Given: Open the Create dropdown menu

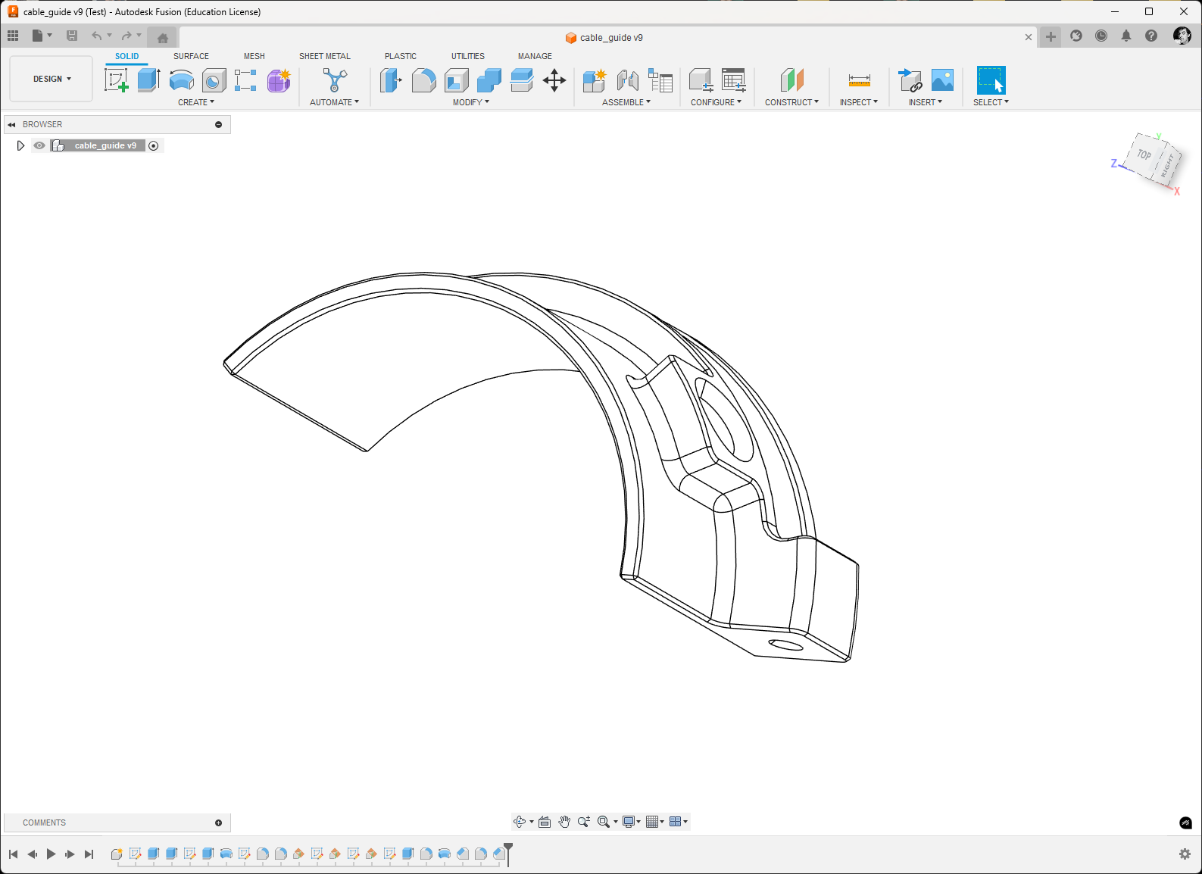Looking at the screenshot, I should 196,102.
